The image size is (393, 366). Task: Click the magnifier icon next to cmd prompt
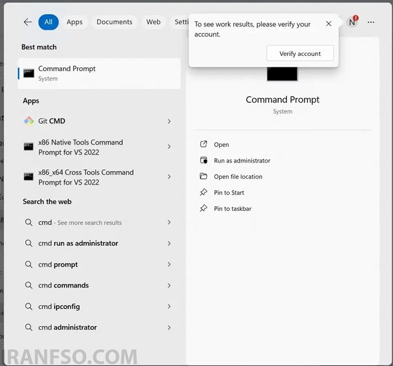[29, 264]
